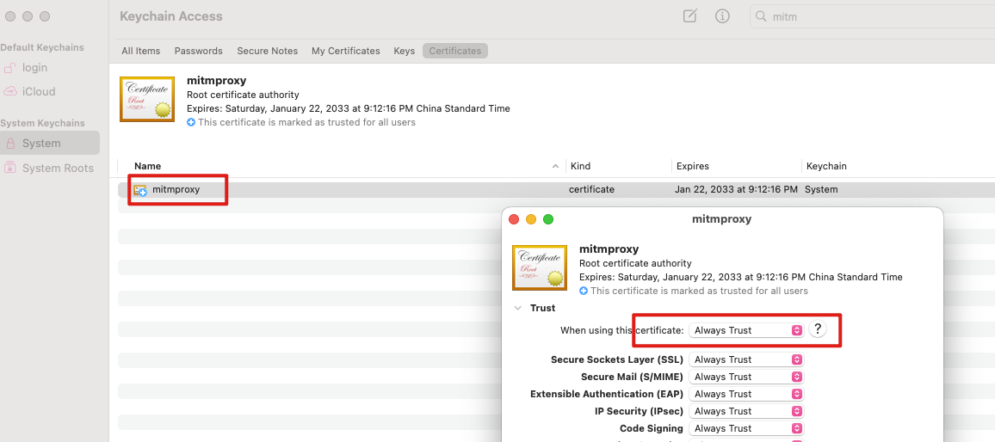Viewport: 995px width, 442px height.
Task: Click the mitmproxy certificate row icon
Action: [x=140, y=189]
